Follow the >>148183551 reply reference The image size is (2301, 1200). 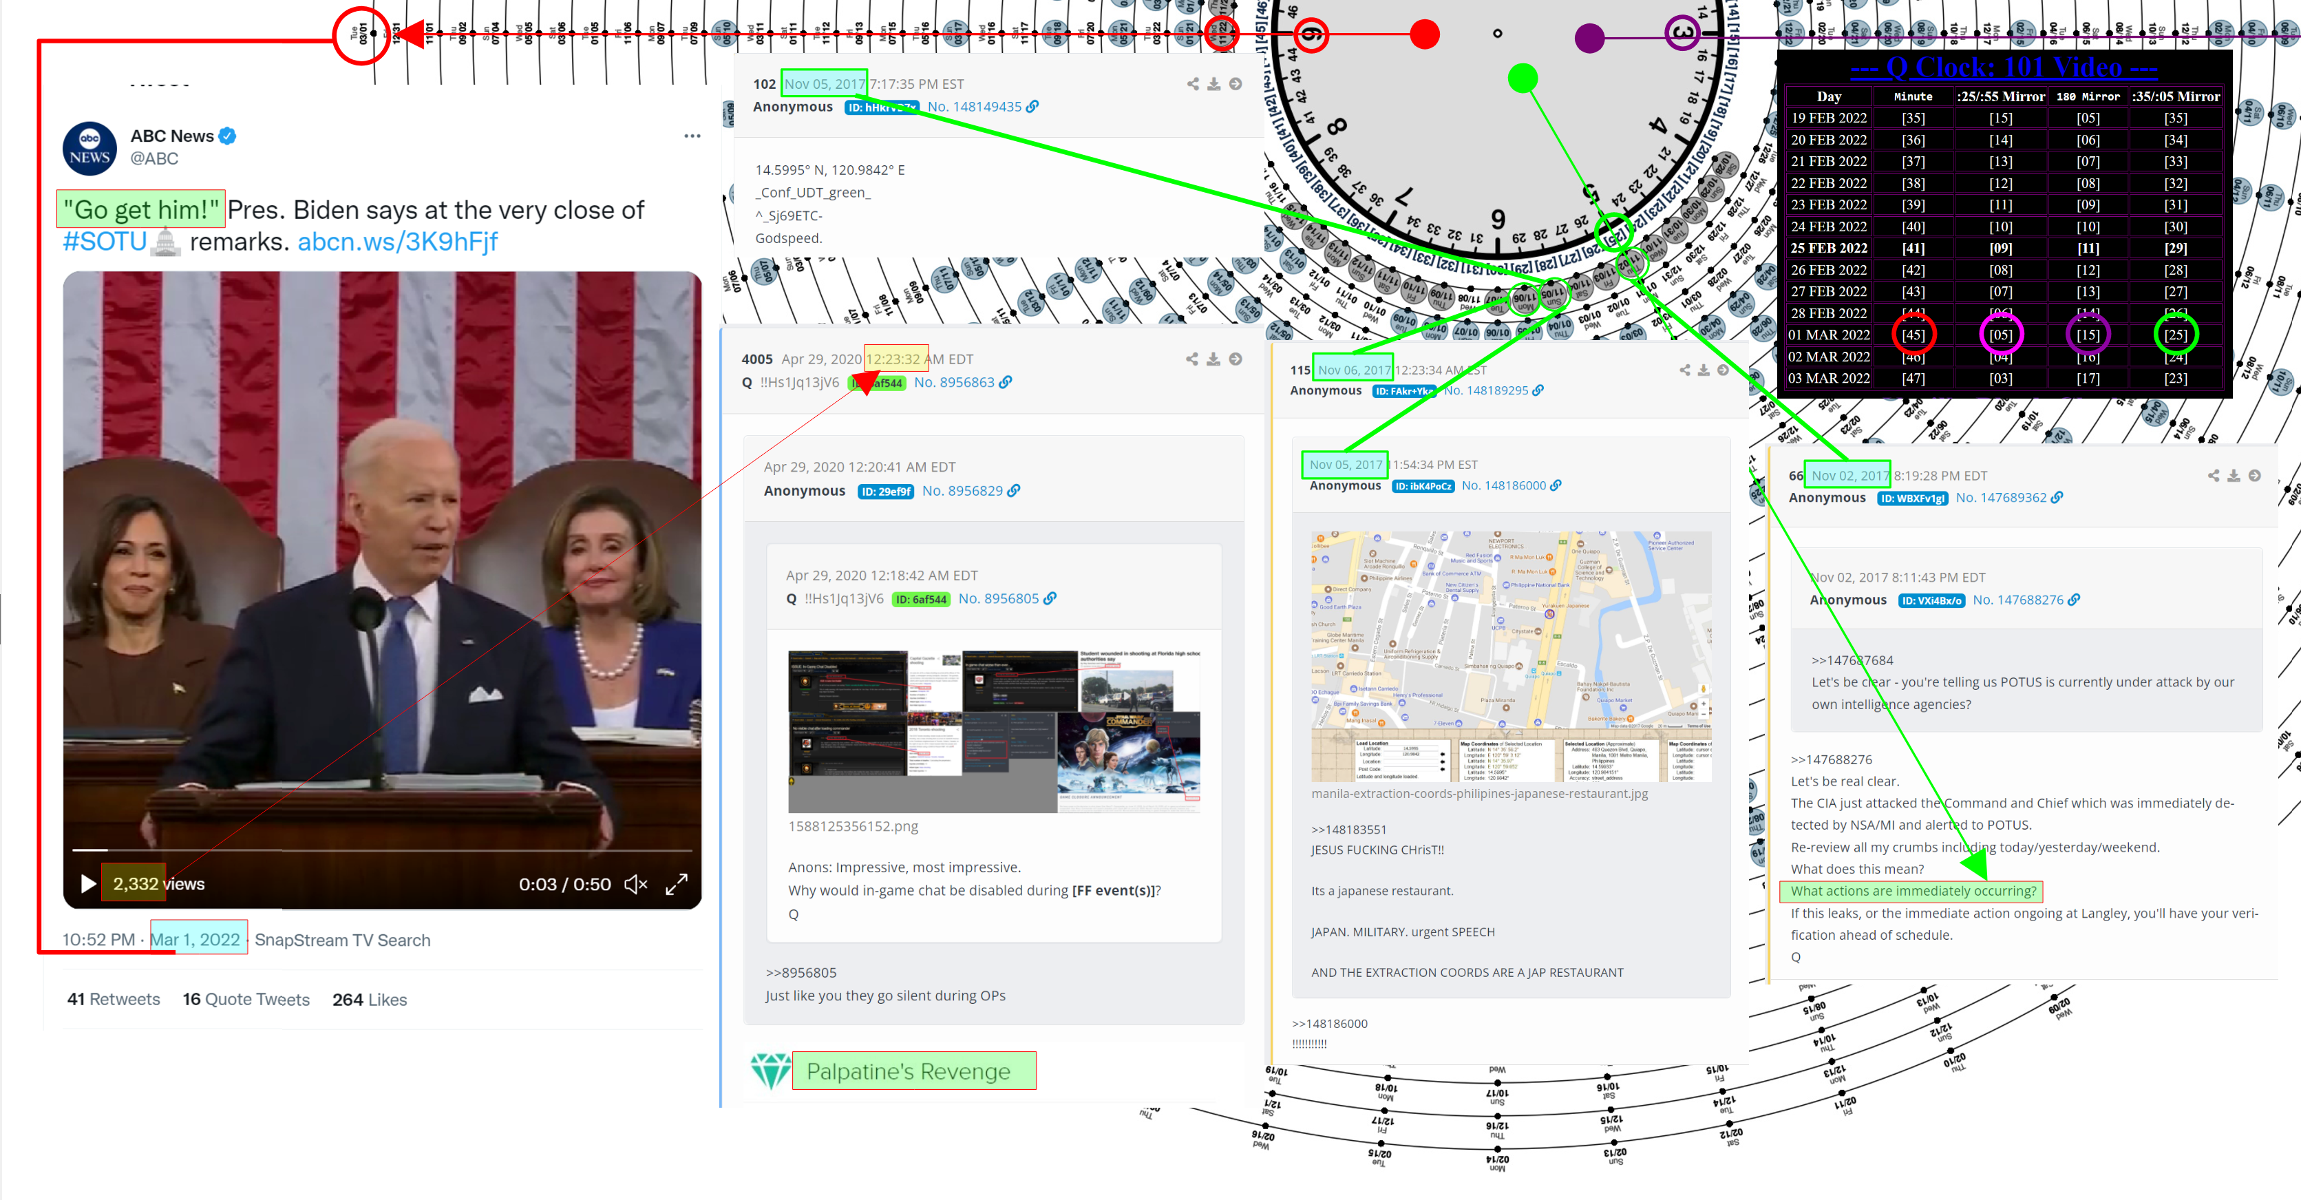click(x=1349, y=829)
